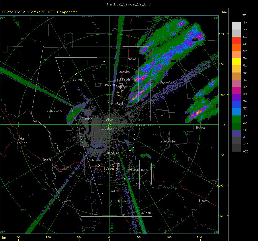Click the Ponoka city label

[x=131, y=59]
